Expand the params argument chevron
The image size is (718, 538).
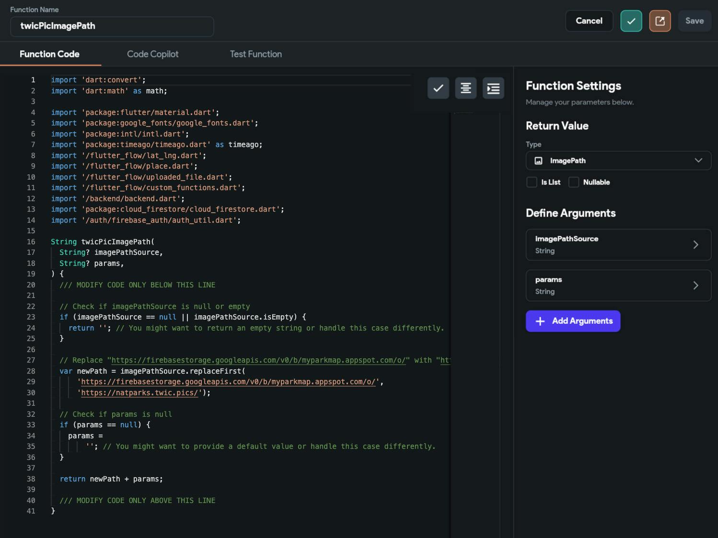tap(695, 286)
